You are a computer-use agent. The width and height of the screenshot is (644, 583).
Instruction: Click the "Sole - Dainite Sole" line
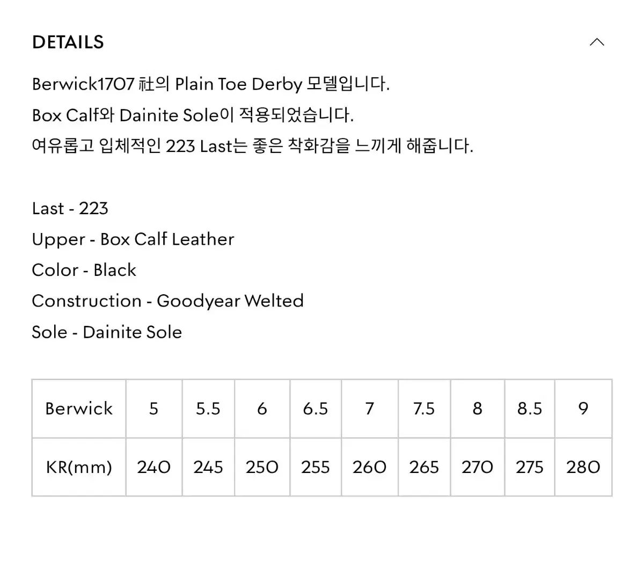pos(107,332)
